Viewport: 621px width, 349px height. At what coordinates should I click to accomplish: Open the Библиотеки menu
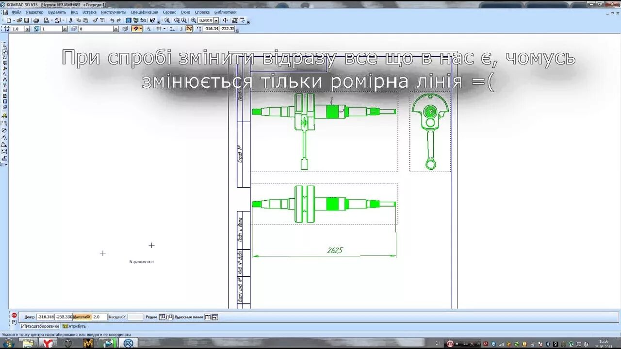(225, 12)
